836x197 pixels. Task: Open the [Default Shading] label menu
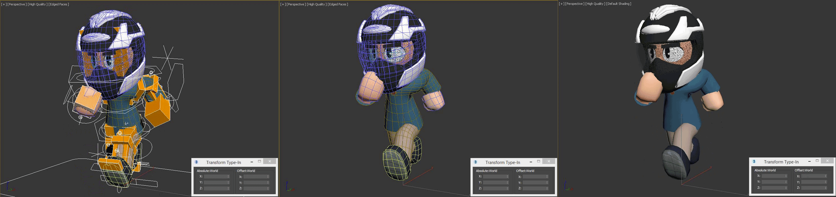(618, 4)
